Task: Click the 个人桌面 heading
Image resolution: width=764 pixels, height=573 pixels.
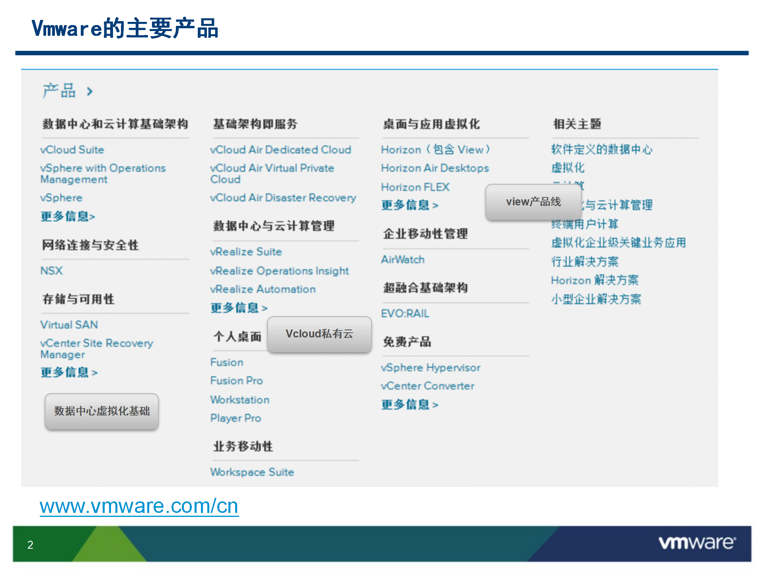Action: (x=237, y=337)
